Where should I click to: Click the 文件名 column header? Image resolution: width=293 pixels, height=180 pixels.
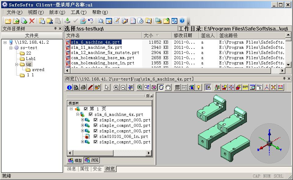click(103, 35)
